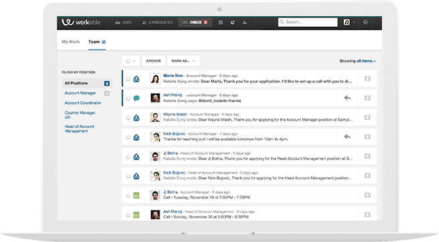Image resolution: width=439 pixels, height=242 pixels.
Task: Click the ARCHIVE button
Action: coord(153,61)
